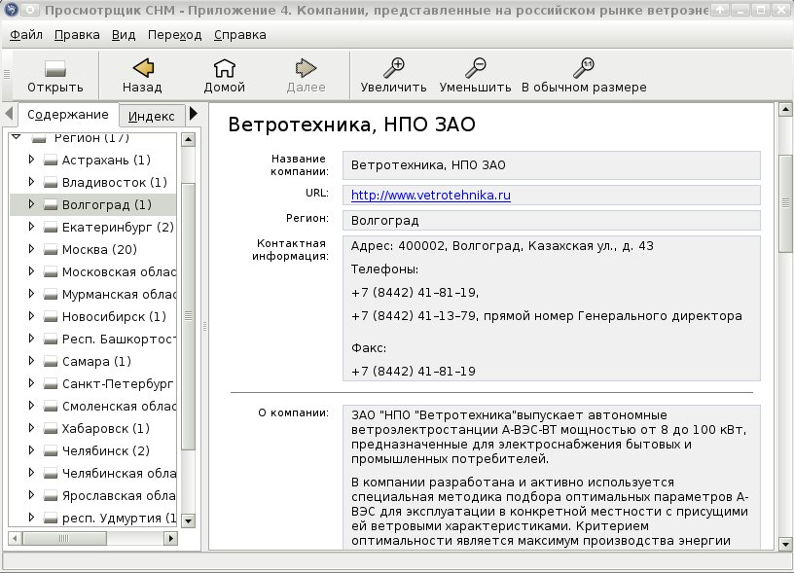Select the Астрахань (1) tree item

click(x=106, y=160)
